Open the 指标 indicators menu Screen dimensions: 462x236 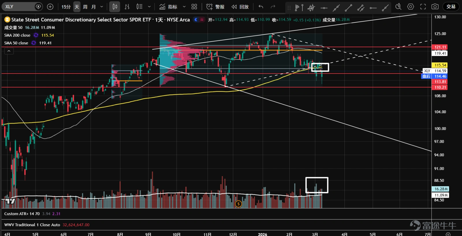(169, 7)
